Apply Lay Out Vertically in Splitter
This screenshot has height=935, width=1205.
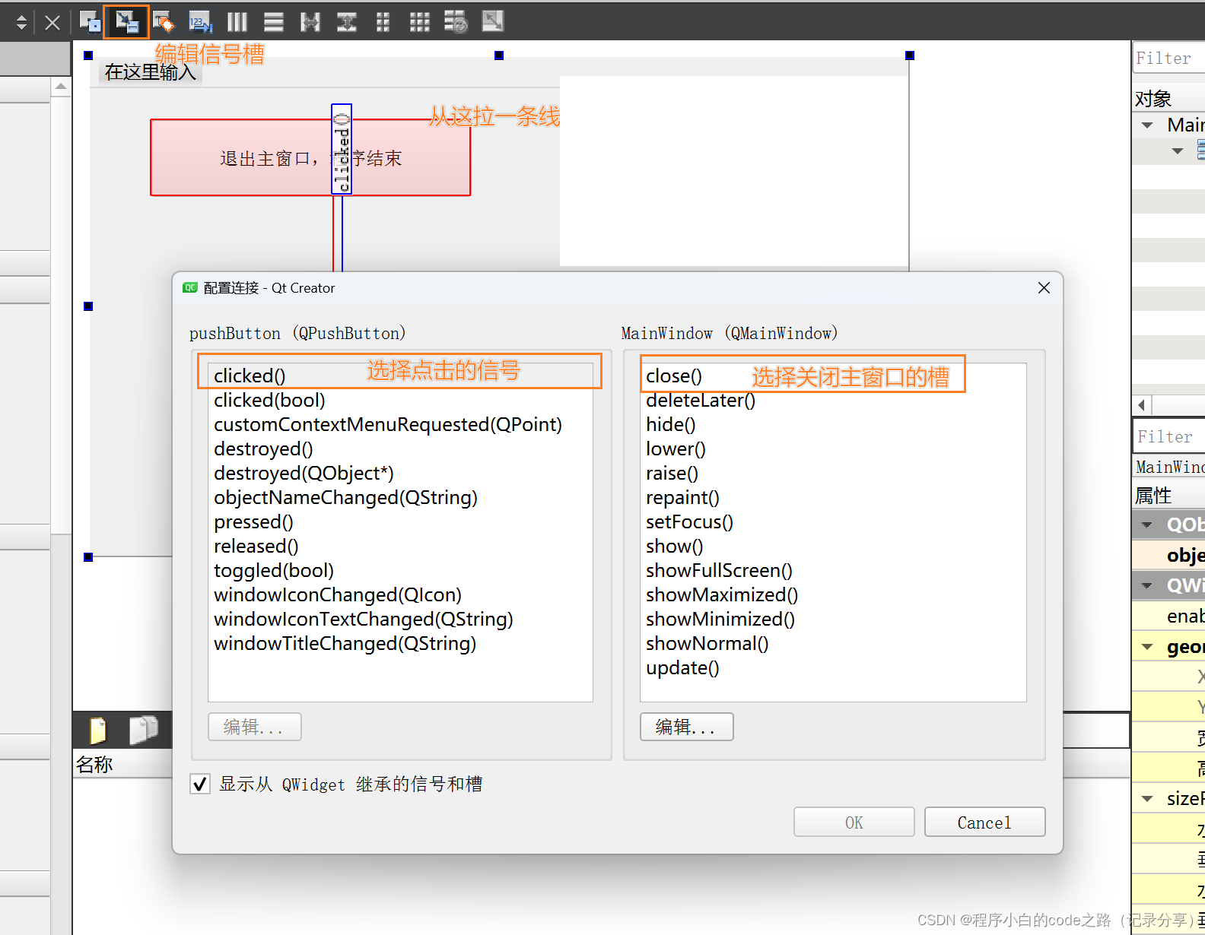click(347, 22)
